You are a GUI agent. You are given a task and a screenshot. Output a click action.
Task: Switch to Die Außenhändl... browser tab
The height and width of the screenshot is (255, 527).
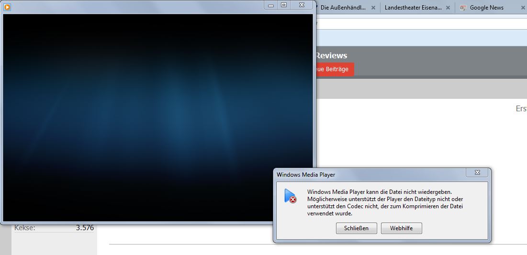343,7
